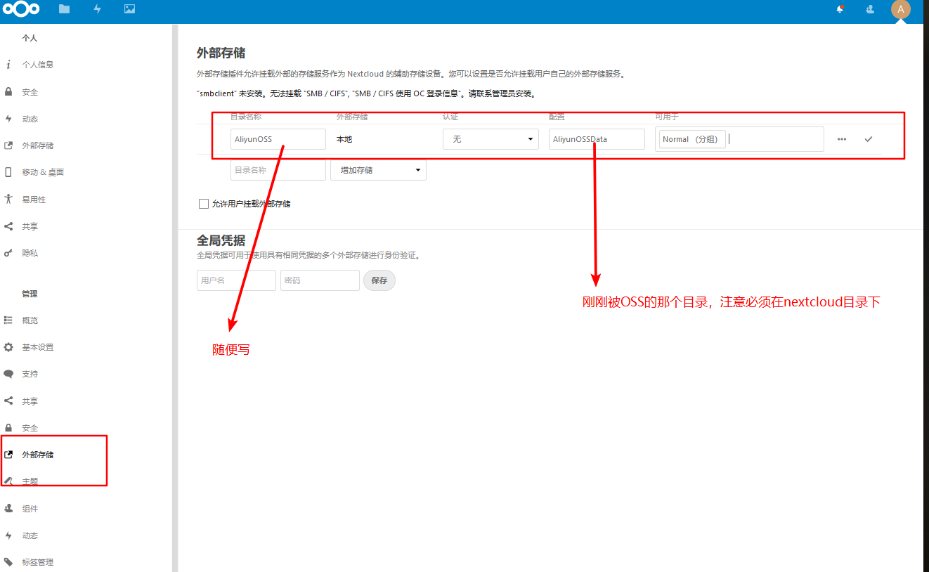The image size is (929, 572).
Task: Click the info icon beside 个人信息
Action: click(x=8, y=65)
